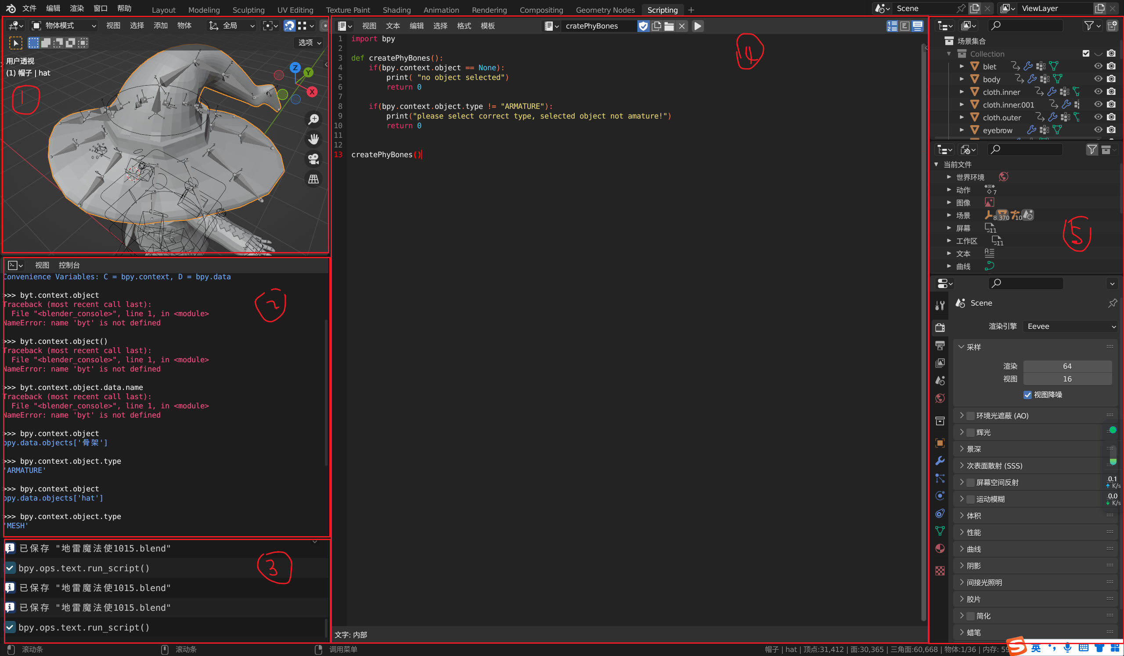Viewport: 1124px width, 656px height.
Task: Toggle the fake user shield on cratePhyBones
Action: pos(643,26)
